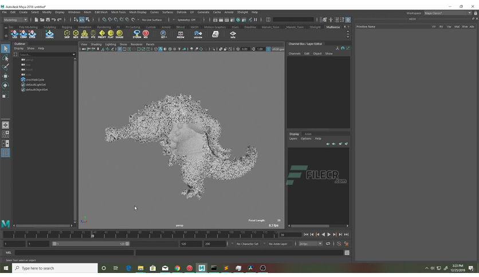The height and width of the screenshot is (277, 479).
Task: Click the Play forwards button
Action: pyautogui.click(x=329, y=235)
